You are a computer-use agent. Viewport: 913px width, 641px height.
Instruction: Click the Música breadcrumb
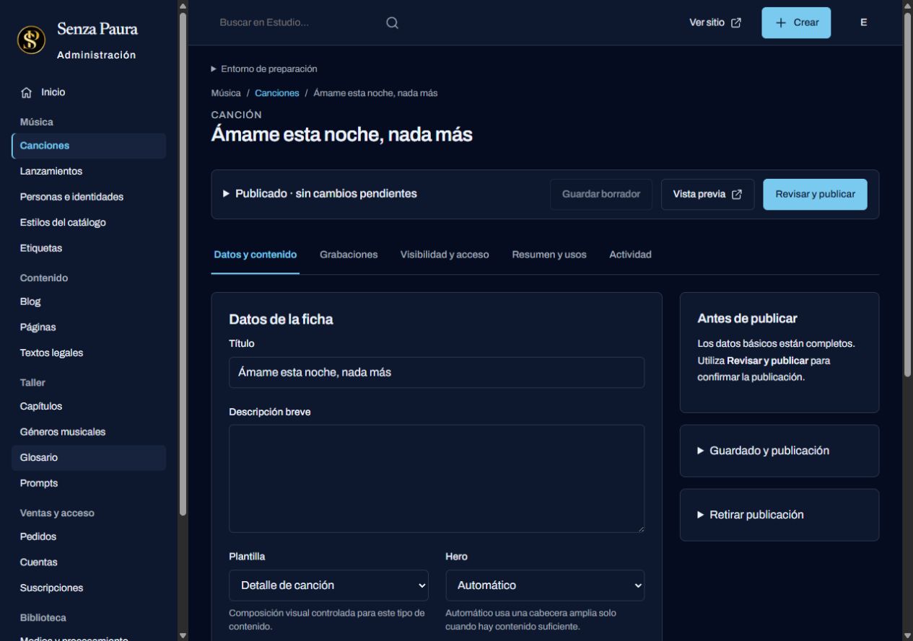[x=226, y=93]
